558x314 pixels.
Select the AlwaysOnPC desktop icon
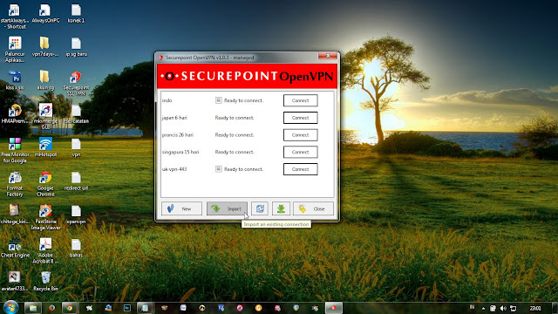pyautogui.click(x=45, y=14)
